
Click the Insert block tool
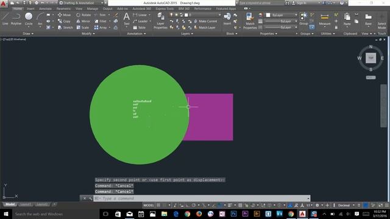pyautogui.click(x=227, y=19)
